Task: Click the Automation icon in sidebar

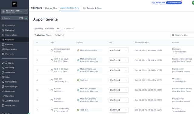Action: point(3,72)
